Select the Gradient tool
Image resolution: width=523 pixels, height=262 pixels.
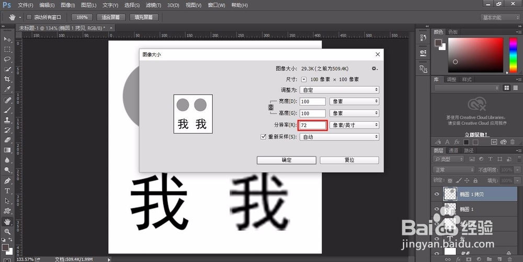[x=7, y=150]
